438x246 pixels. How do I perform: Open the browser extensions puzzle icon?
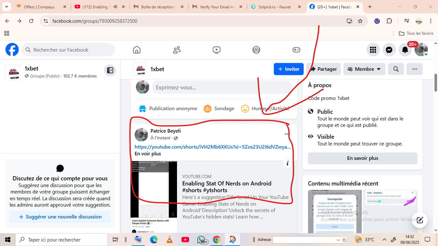[389, 21]
